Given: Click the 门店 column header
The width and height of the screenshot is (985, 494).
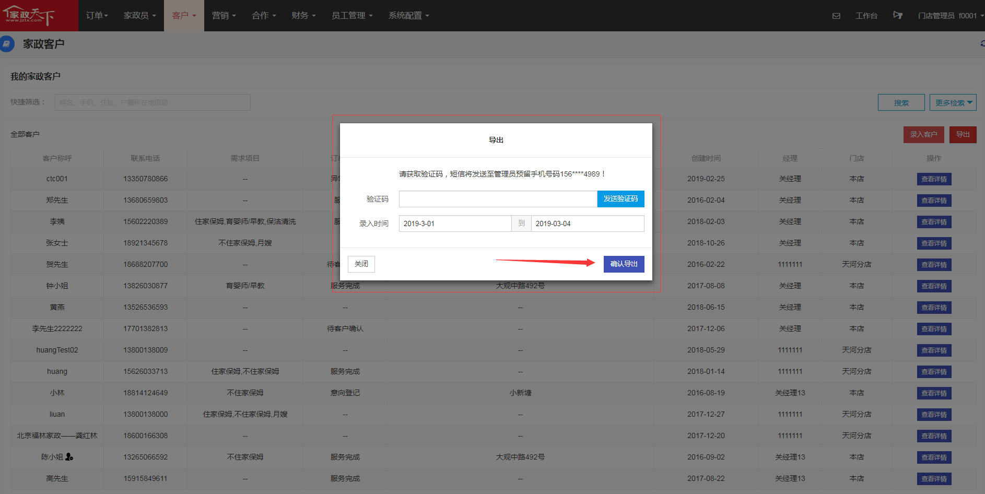Looking at the screenshot, I should point(857,158).
